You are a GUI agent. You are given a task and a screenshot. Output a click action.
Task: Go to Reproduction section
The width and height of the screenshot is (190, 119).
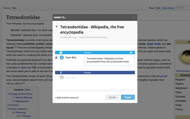point(20,101)
